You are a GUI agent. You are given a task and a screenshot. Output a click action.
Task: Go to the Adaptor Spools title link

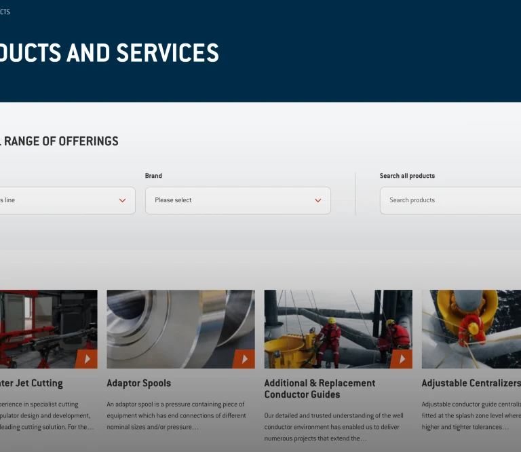point(138,383)
